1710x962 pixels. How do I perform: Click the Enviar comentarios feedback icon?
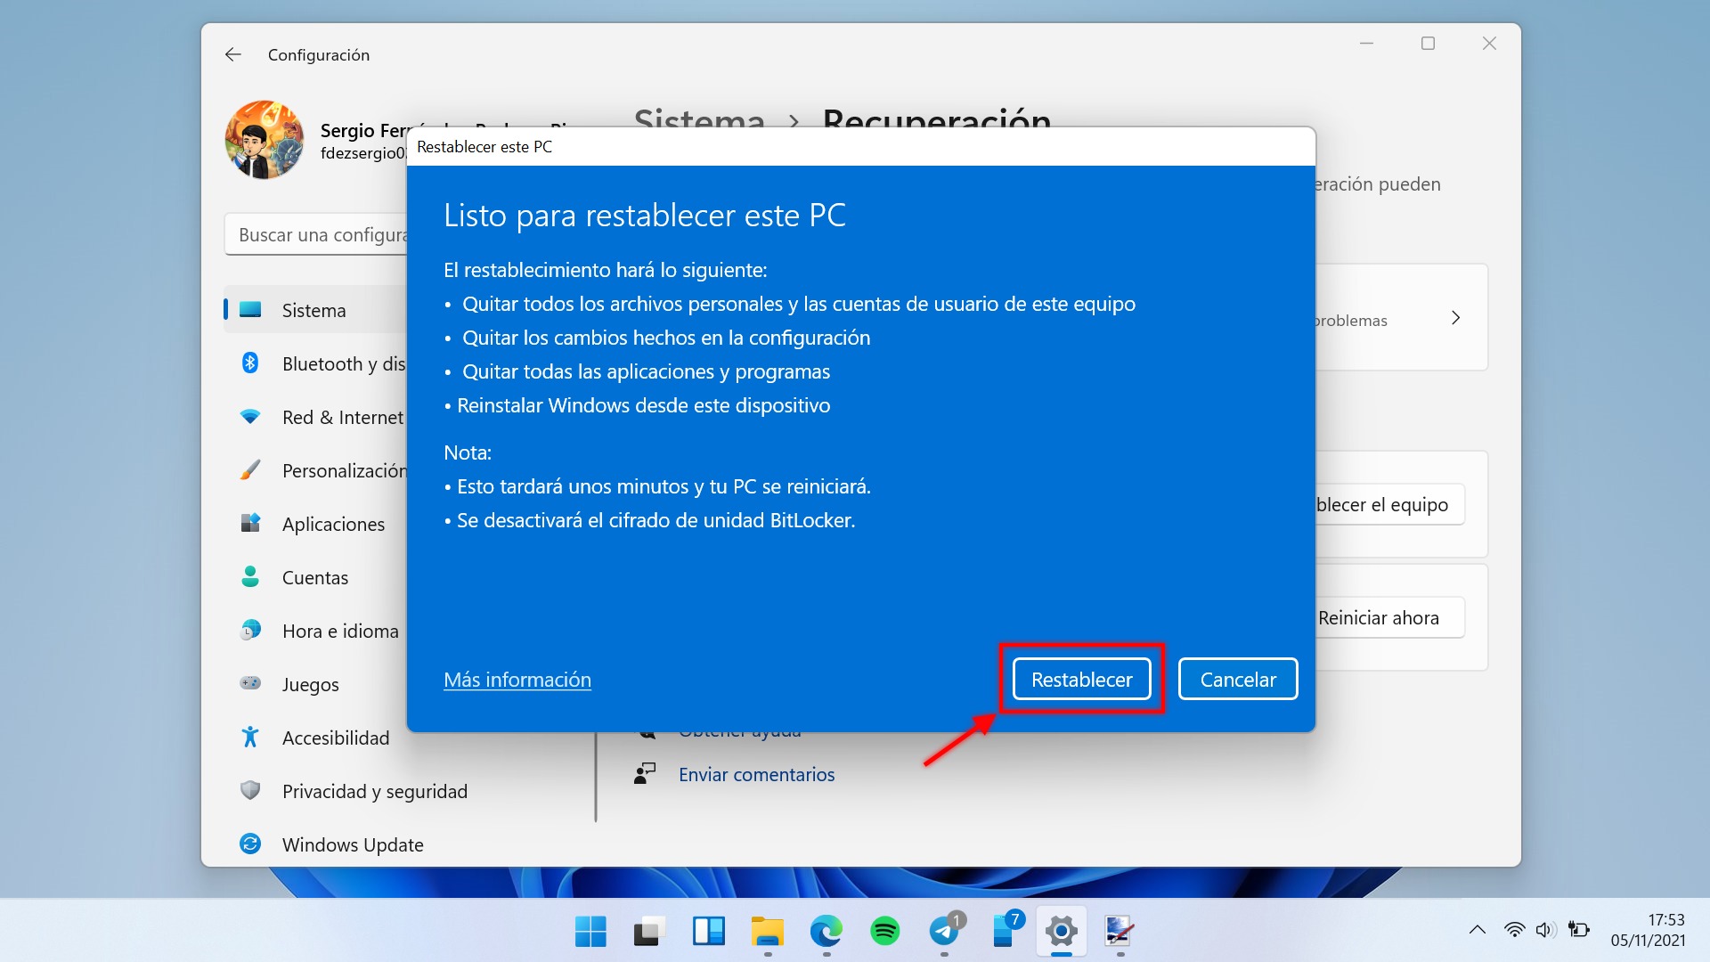(645, 774)
